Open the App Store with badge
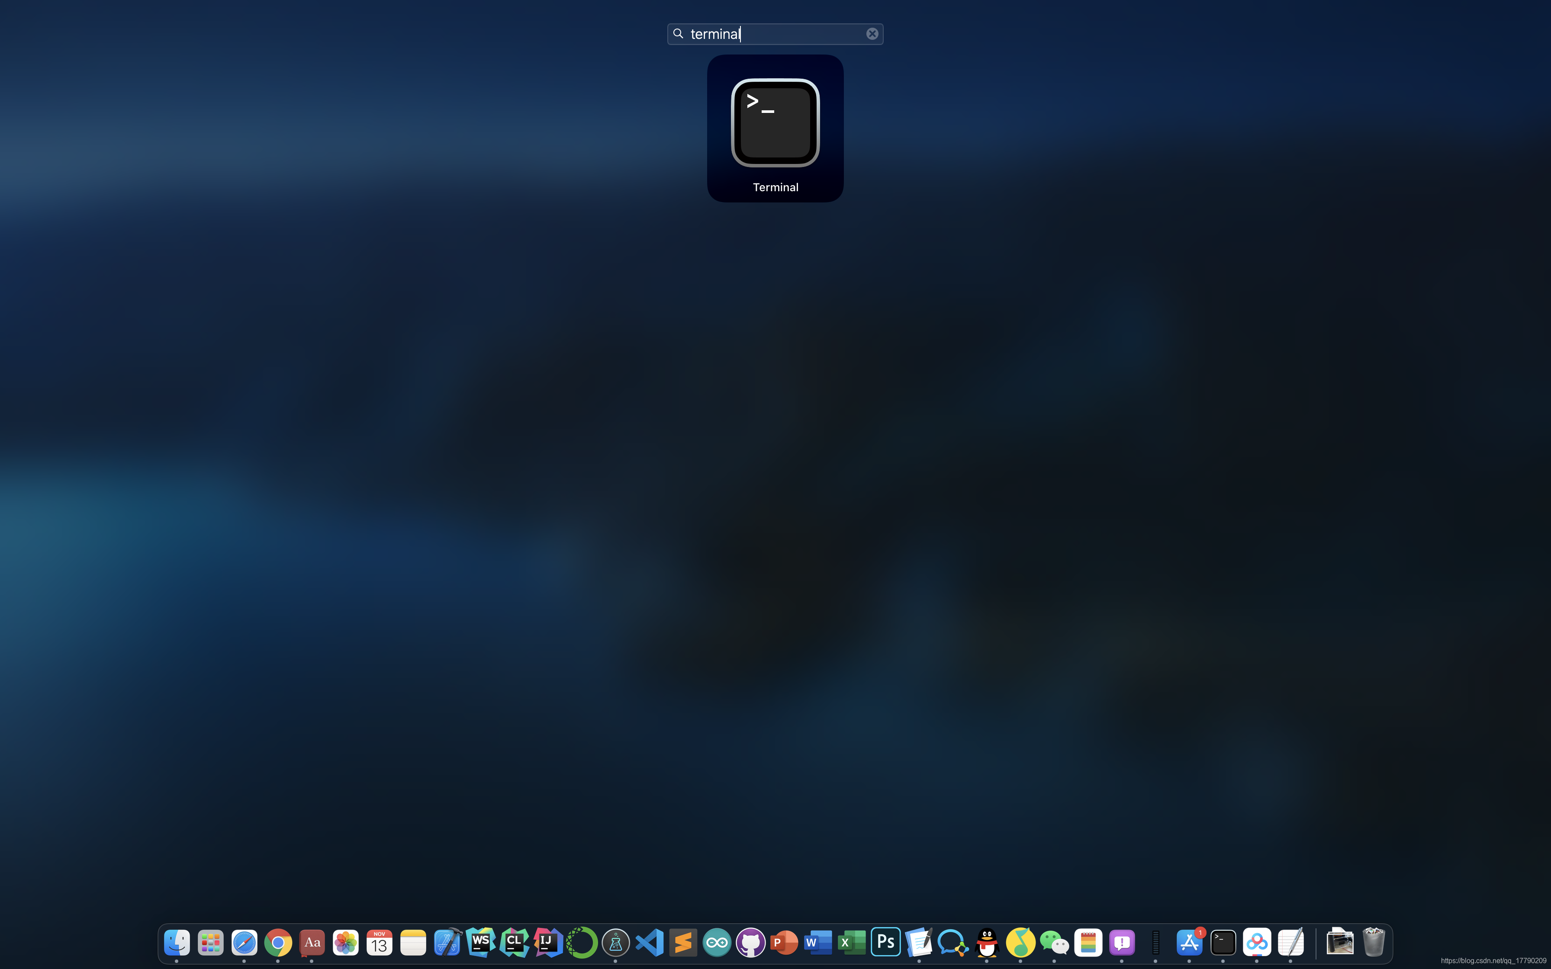Viewport: 1551px width, 969px height. coord(1190,942)
